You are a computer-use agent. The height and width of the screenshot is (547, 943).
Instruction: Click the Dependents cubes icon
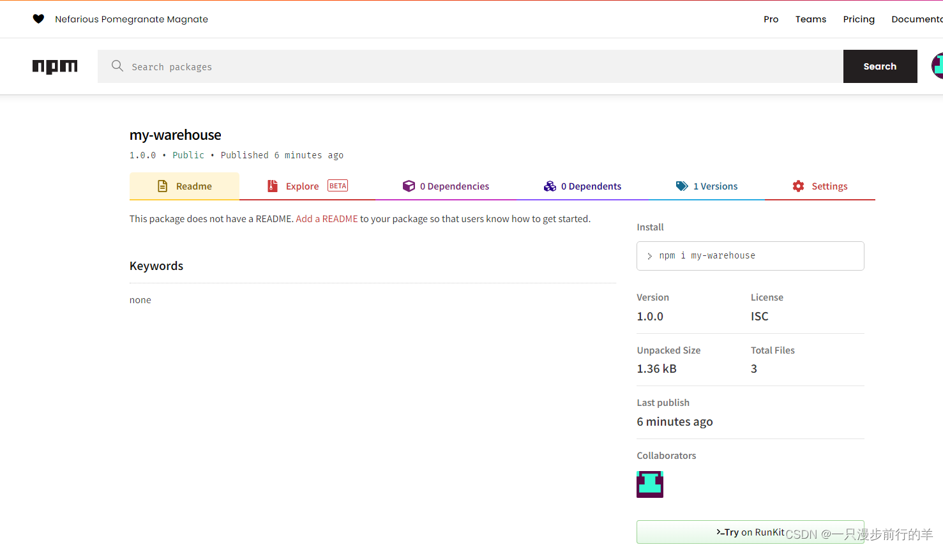tap(550, 186)
